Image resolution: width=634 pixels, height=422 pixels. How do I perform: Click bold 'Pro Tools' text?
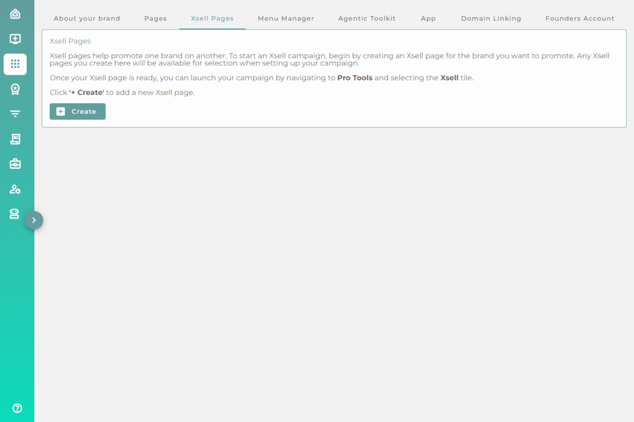tap(355, 78)
